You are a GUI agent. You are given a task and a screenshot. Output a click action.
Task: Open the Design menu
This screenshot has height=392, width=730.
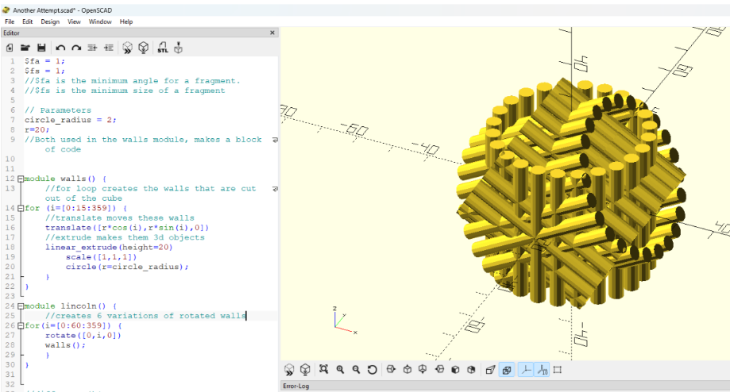(50, 21)
